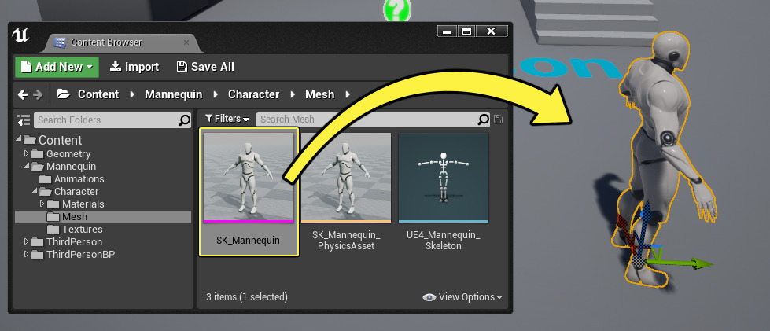
Task: Select the Geometry folder
Action: pyautogui.click(x=68, y=154)
